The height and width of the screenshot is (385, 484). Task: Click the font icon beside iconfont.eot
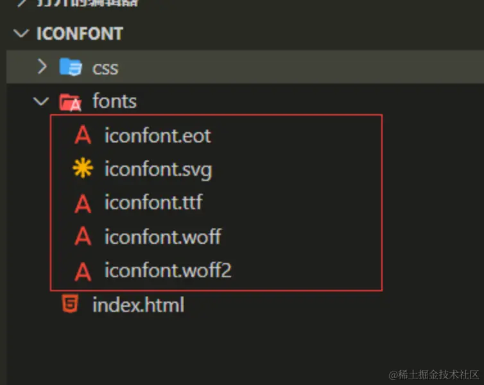point(83,135)
